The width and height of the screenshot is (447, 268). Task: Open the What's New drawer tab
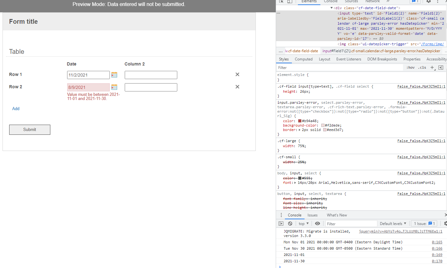point(337,215)
